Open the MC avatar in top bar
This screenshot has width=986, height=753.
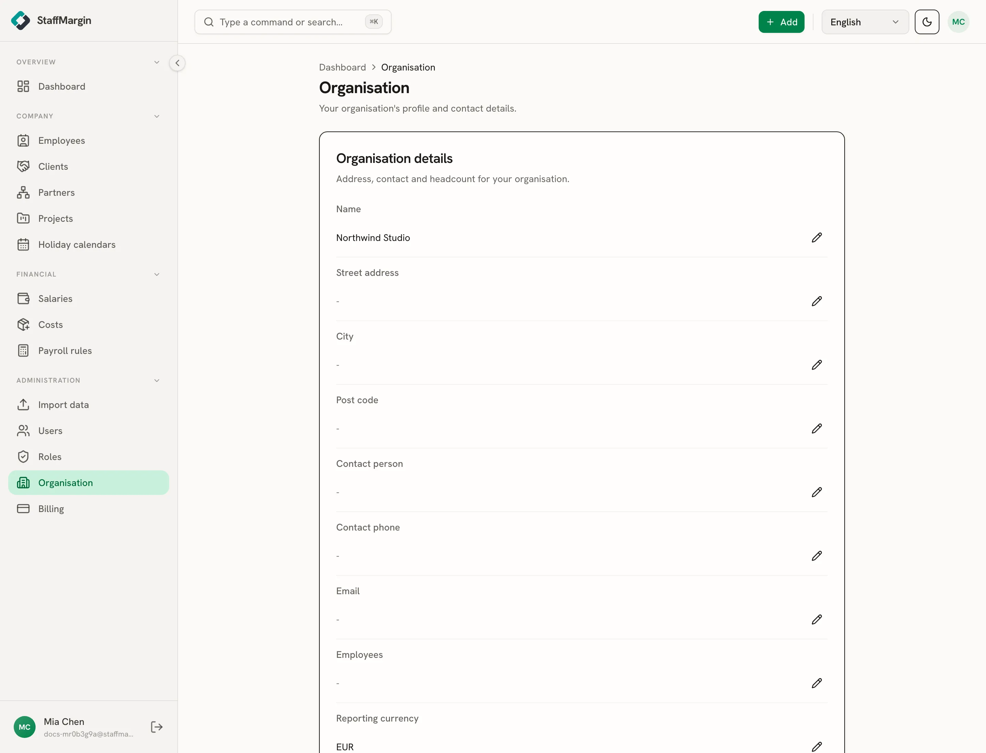(x=958, y=22)
